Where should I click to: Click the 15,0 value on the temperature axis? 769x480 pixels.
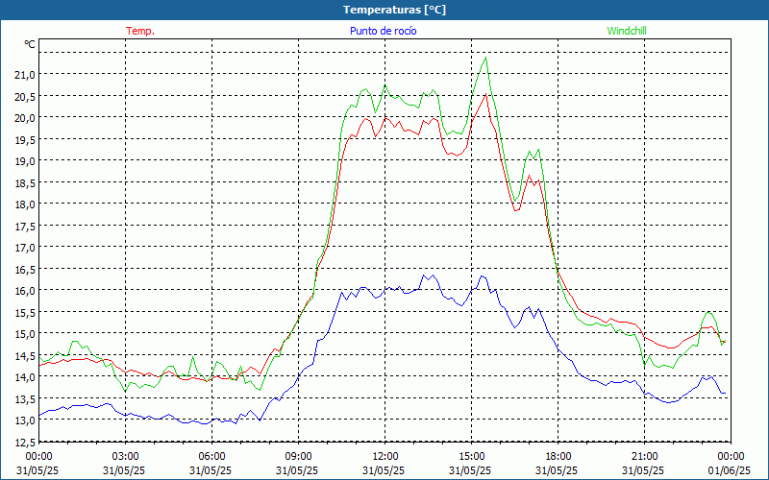[26, 333]
